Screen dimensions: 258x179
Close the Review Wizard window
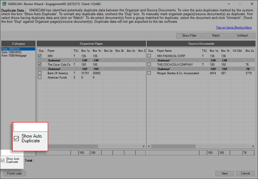[252, 3]
